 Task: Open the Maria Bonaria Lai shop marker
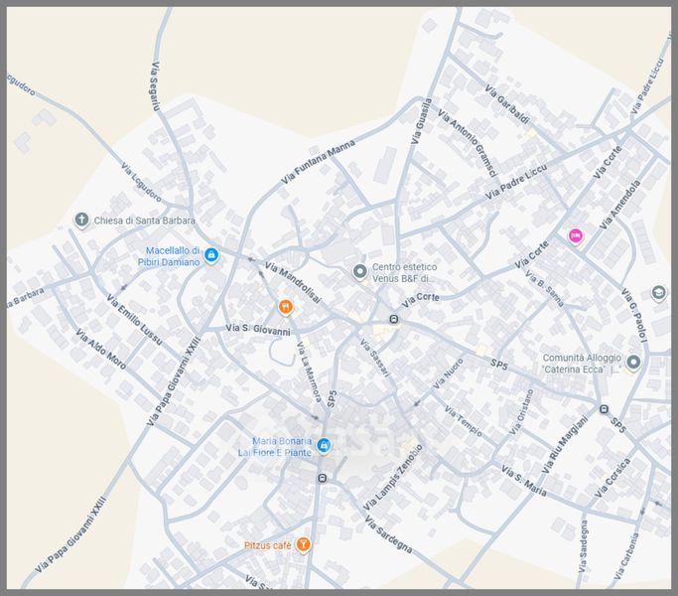pyautogui.click(x=324, y=446)
